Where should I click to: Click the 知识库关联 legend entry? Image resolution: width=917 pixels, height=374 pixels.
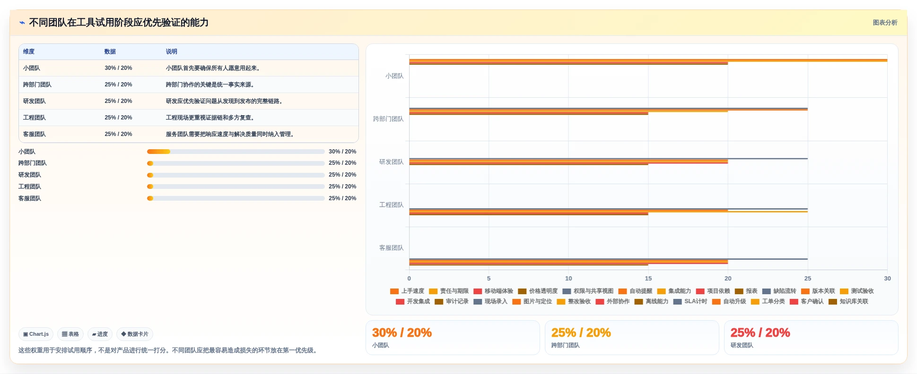848,301
